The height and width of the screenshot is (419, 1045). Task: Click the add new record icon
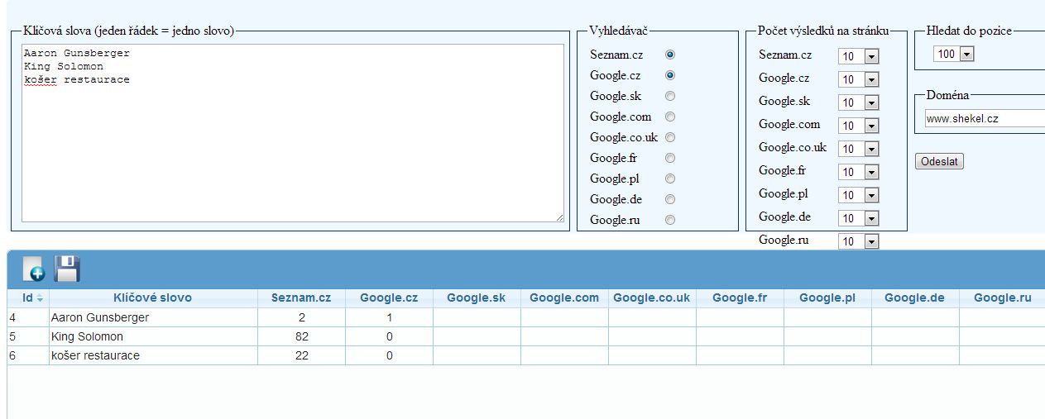pos(33,269)
